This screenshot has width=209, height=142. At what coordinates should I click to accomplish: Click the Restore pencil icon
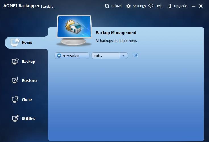click(15, 80)
